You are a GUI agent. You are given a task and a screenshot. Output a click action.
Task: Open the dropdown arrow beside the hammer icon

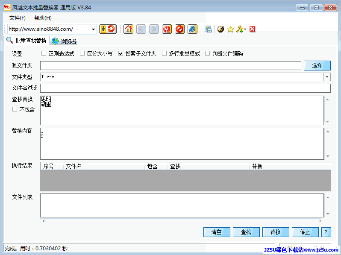click(245, 29)
